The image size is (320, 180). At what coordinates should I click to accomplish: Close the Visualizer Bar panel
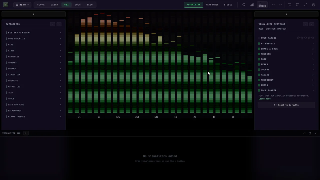(x=315, y=133)
